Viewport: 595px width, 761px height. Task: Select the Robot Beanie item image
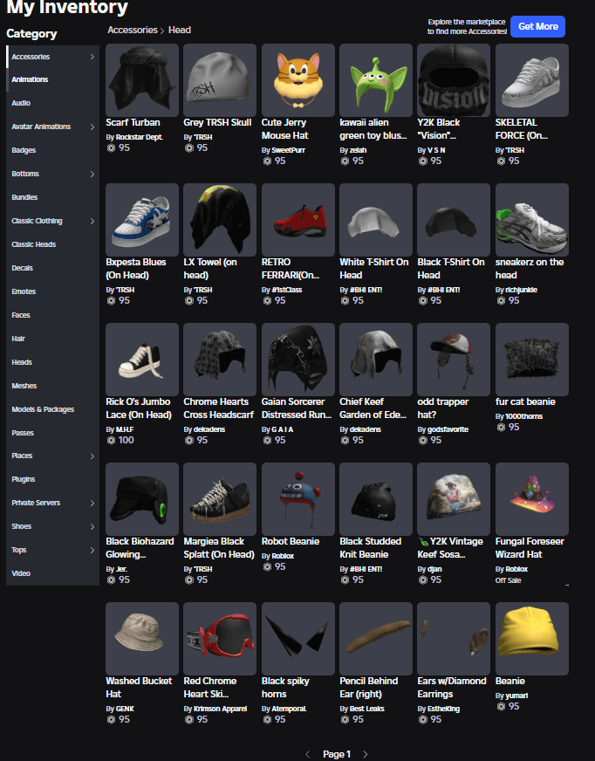point(297,499)
